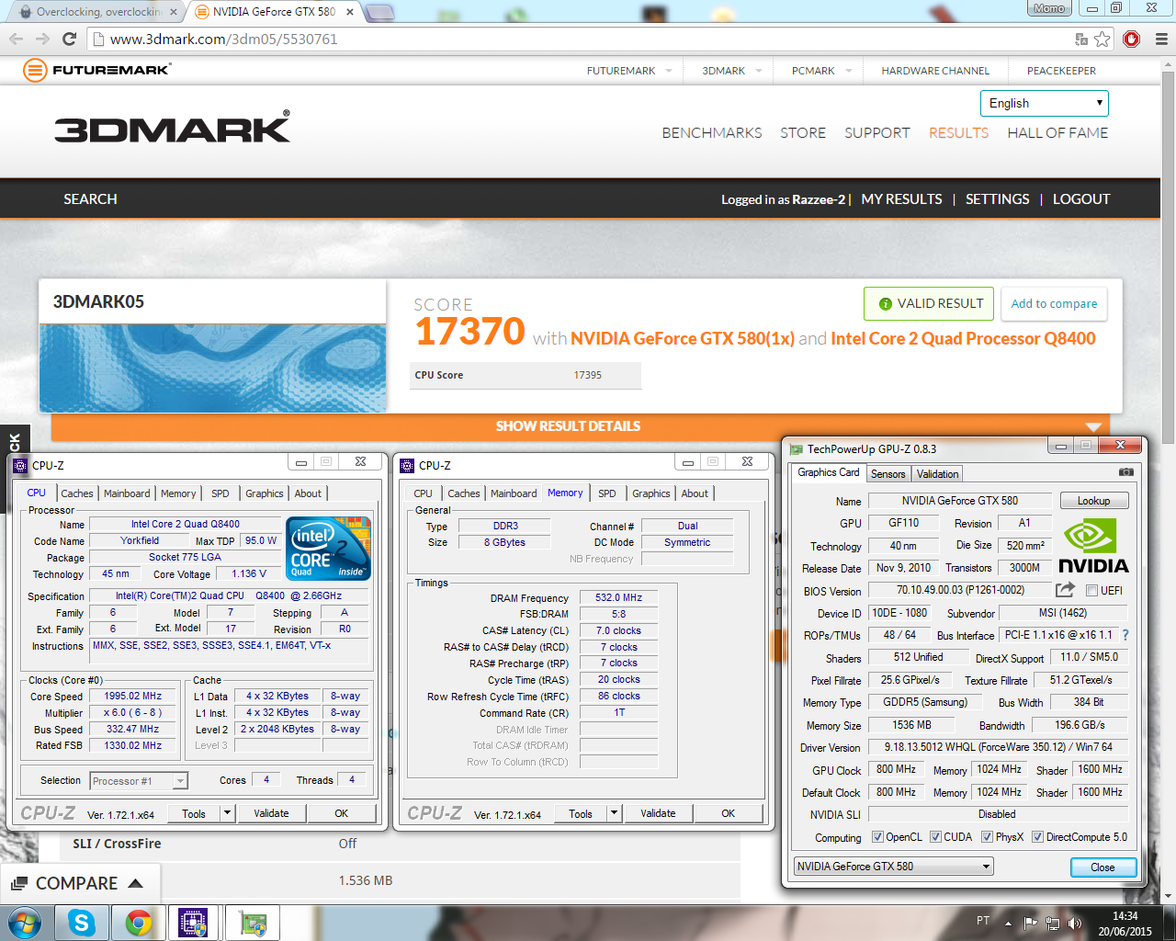Open Graphics tab in the Memory CPU-Z window
1176x941 pixels.
pyautogui.click(x=651, y=493)
